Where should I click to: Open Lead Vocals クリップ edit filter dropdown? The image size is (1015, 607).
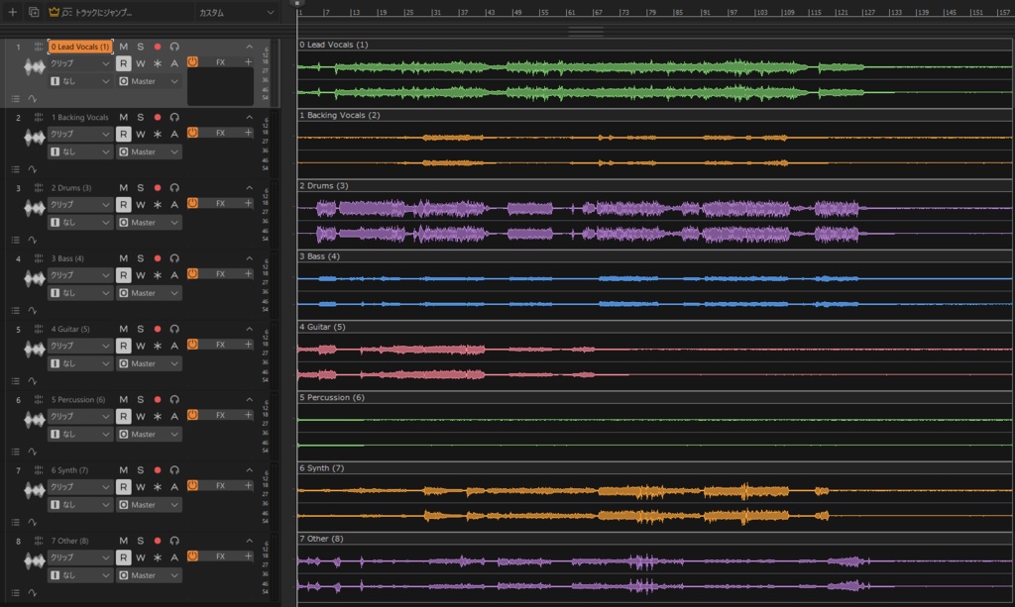tap(80, 63)
